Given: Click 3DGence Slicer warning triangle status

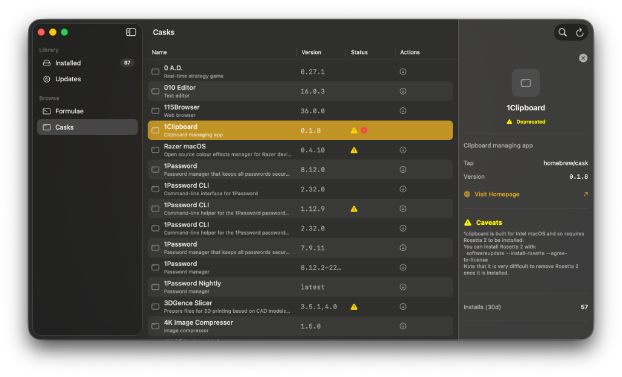Looking at the screenshot, I should click(x=354, y=307).
